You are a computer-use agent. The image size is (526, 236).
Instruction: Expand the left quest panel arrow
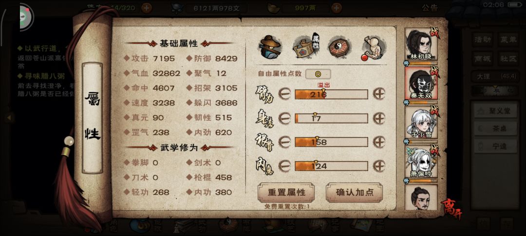(x=9, y=118)
